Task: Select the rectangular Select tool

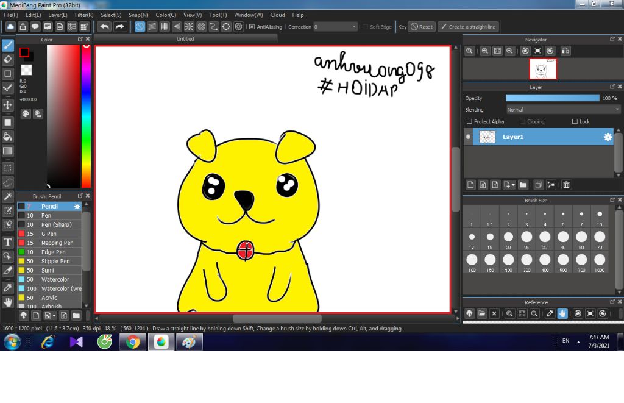Action: pos(7,168)
